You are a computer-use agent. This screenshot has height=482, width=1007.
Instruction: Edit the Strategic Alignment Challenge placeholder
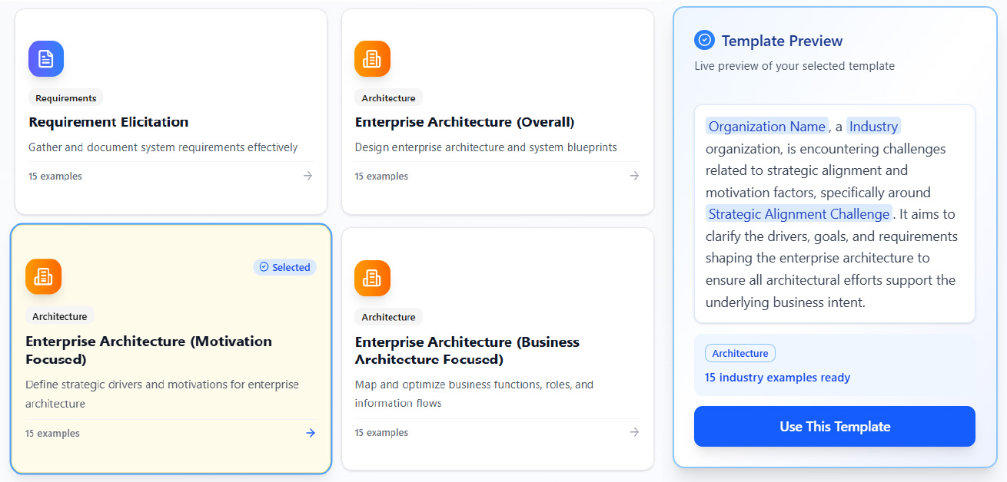coord(799,214)
